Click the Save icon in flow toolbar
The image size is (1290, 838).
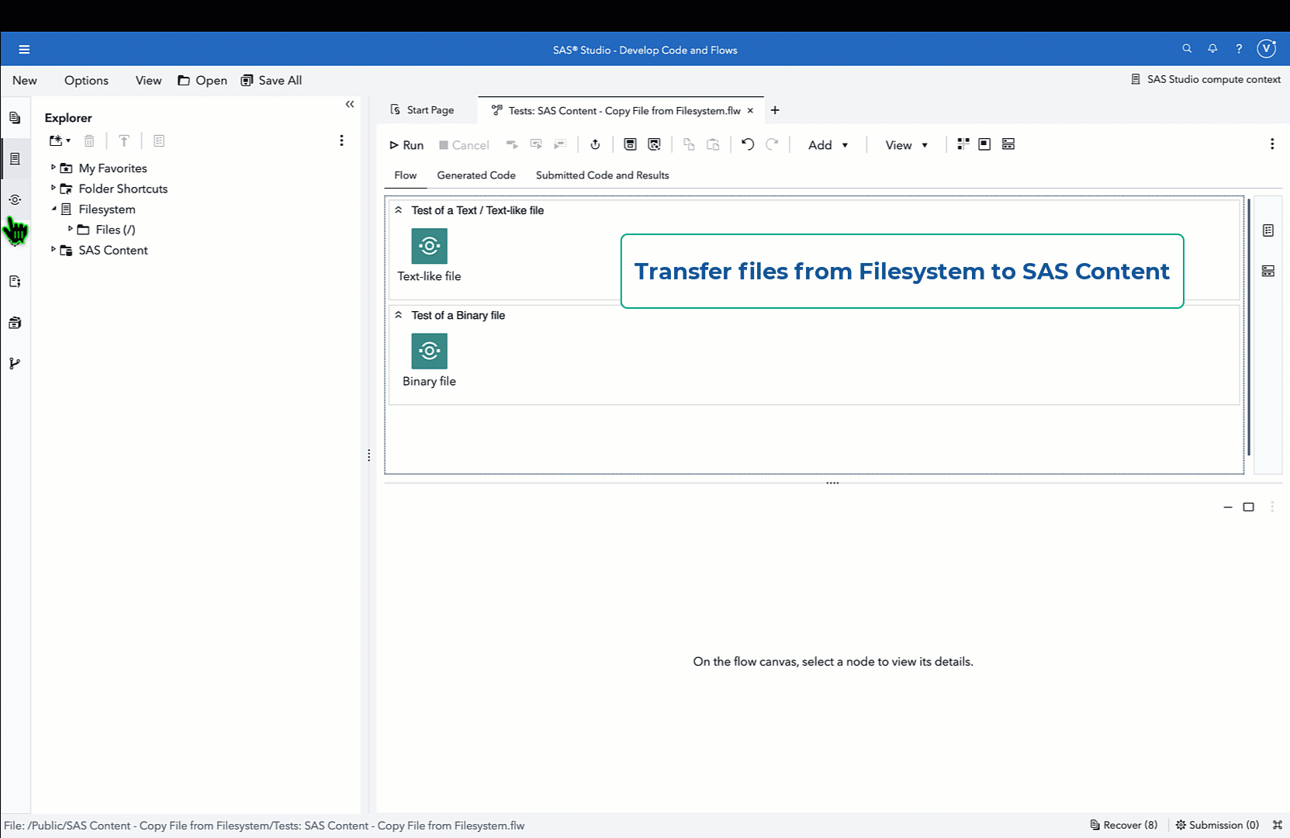click(x=630, y=144)
